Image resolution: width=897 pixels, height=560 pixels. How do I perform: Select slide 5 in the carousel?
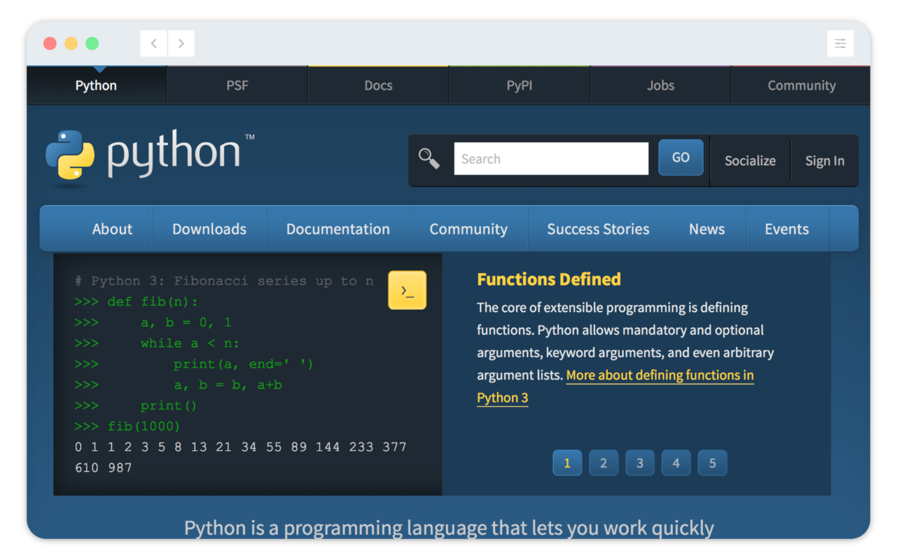point(712,463)
